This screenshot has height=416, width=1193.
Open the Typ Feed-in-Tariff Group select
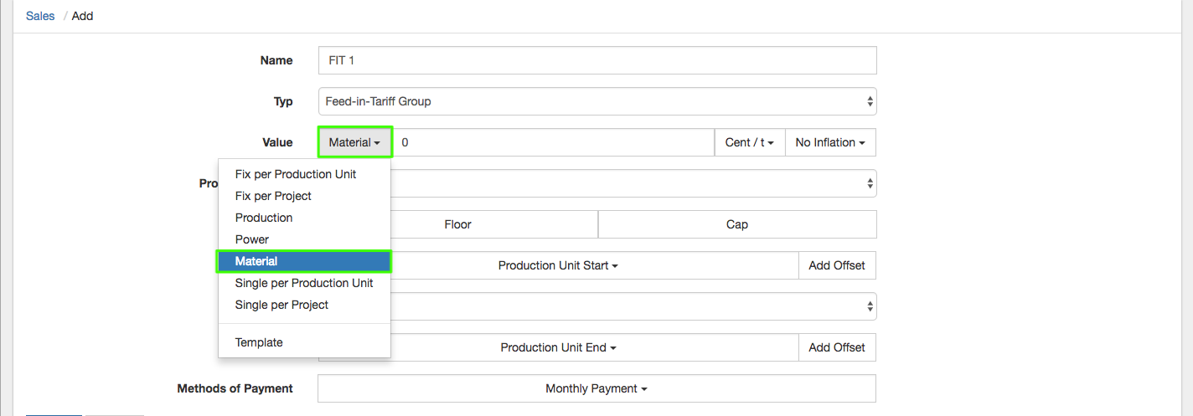coord(596,101)
